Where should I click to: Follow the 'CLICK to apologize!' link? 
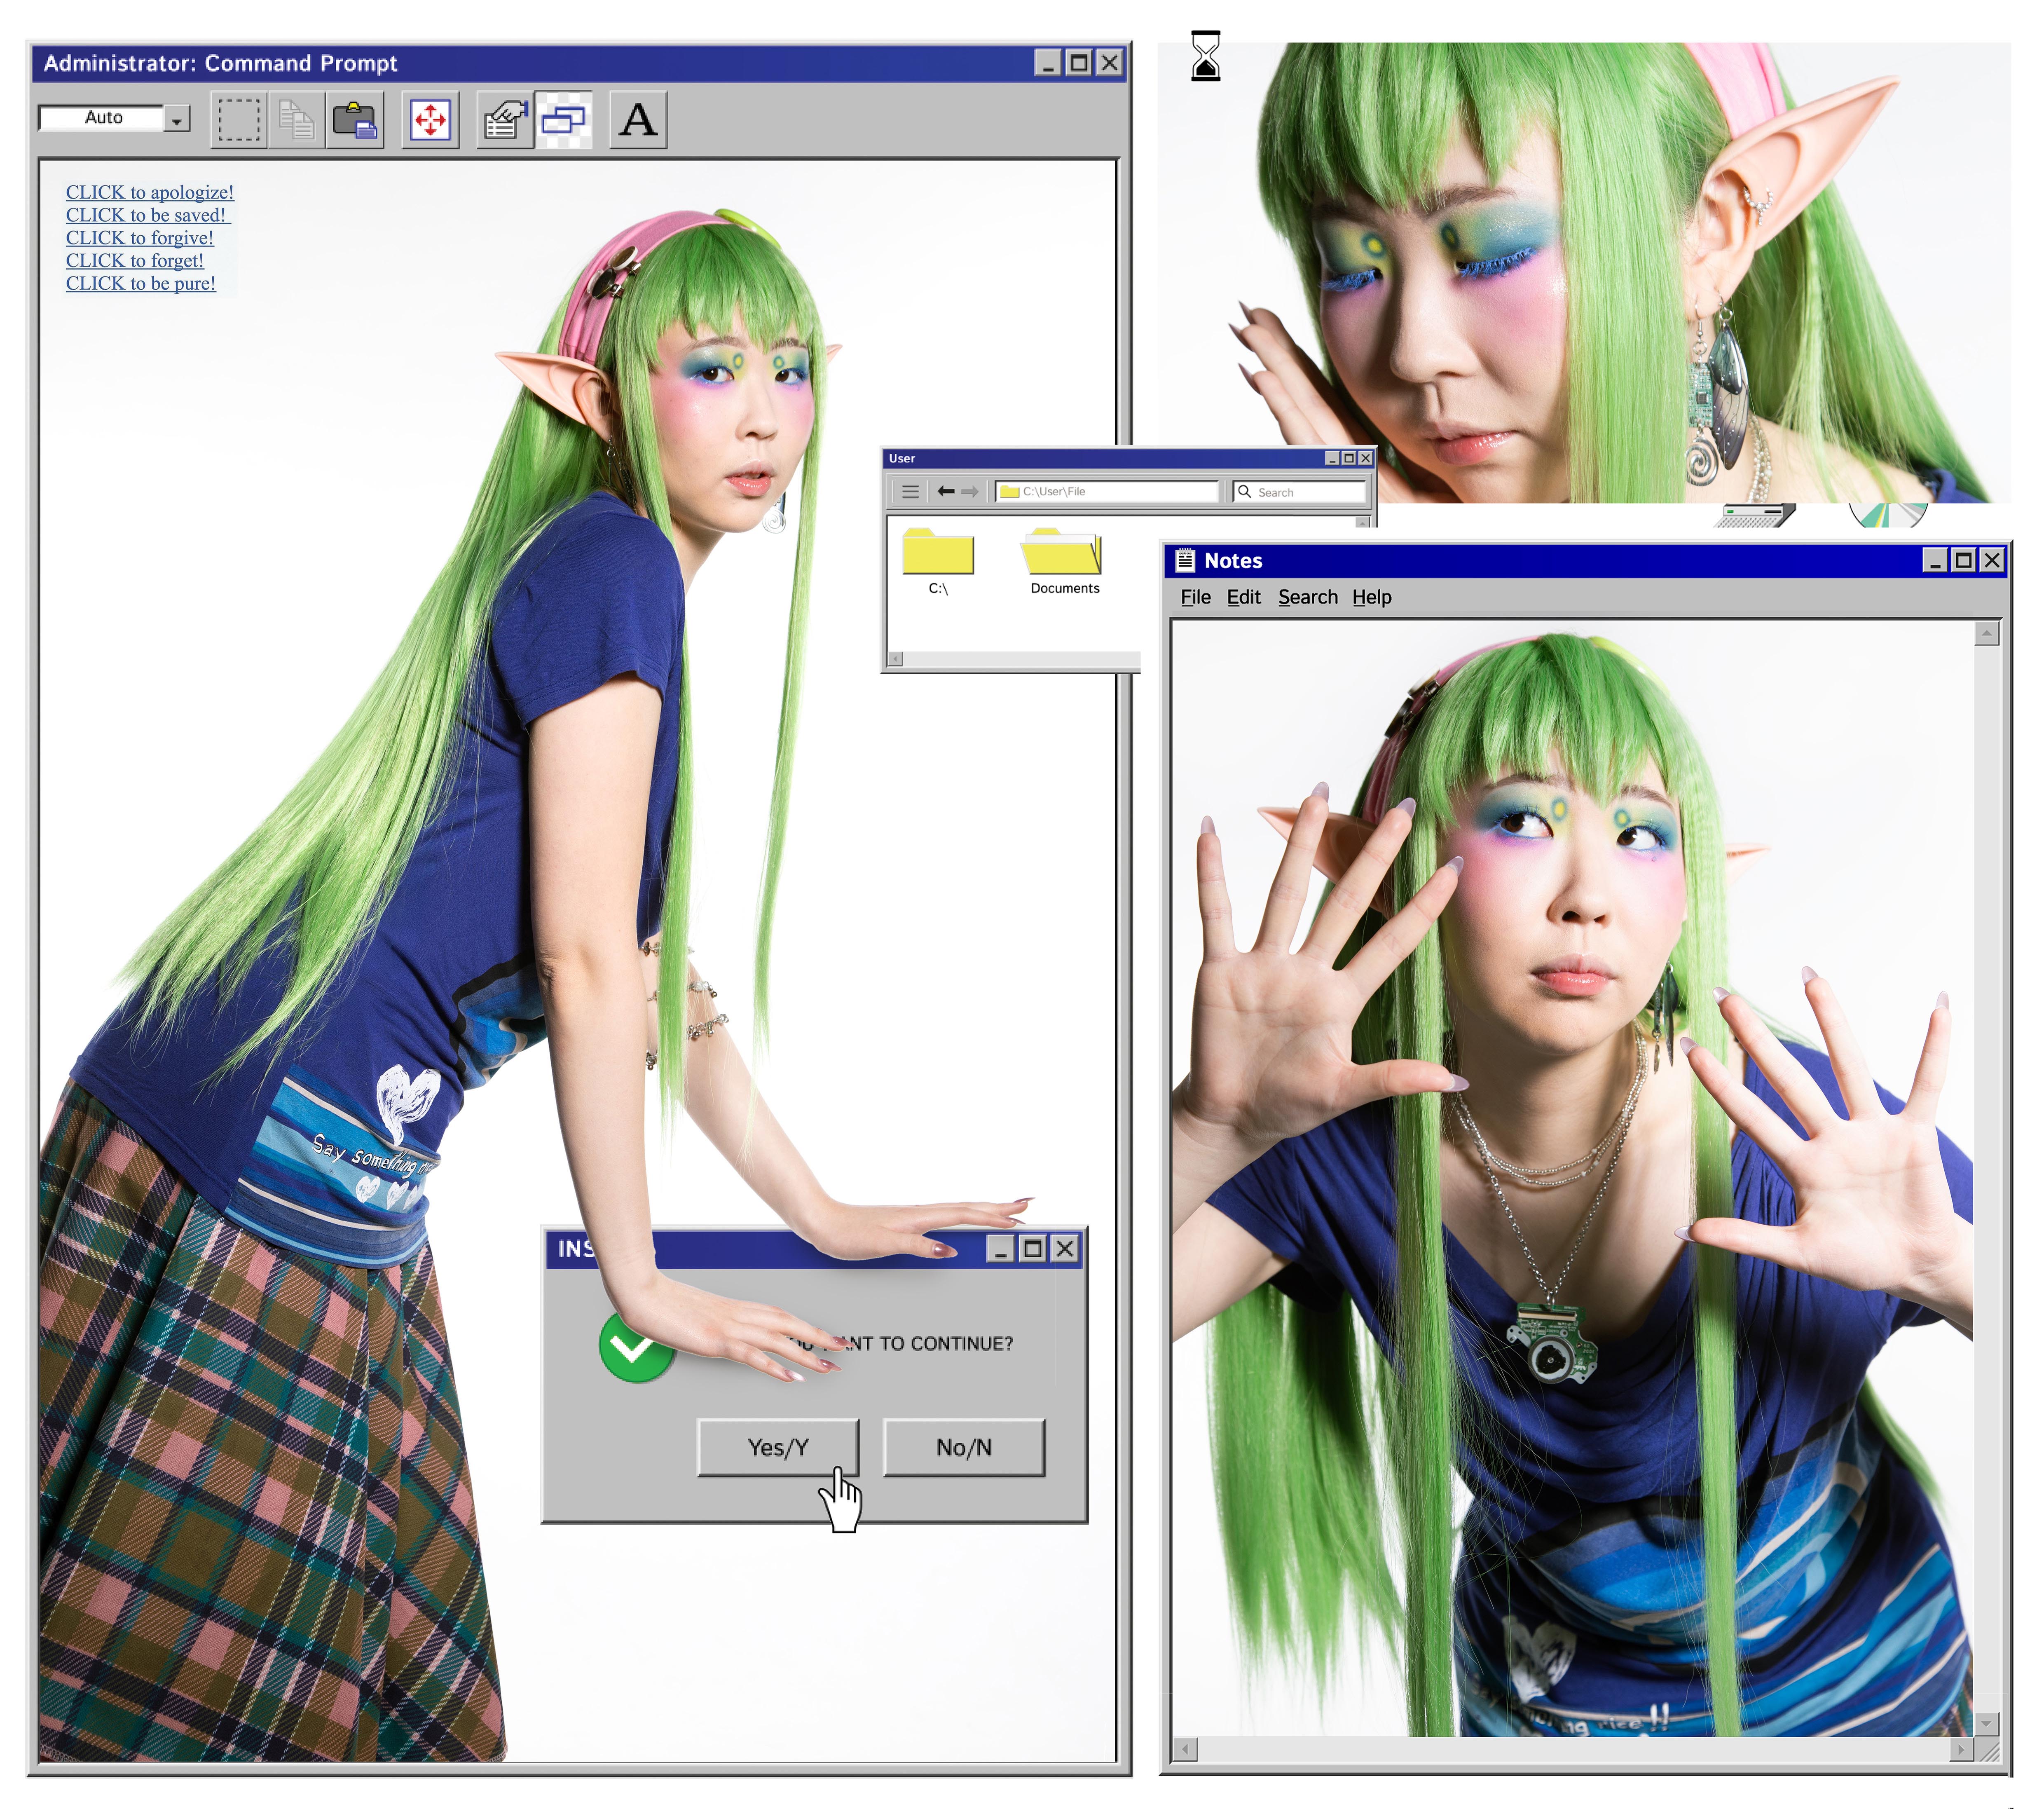150,192
